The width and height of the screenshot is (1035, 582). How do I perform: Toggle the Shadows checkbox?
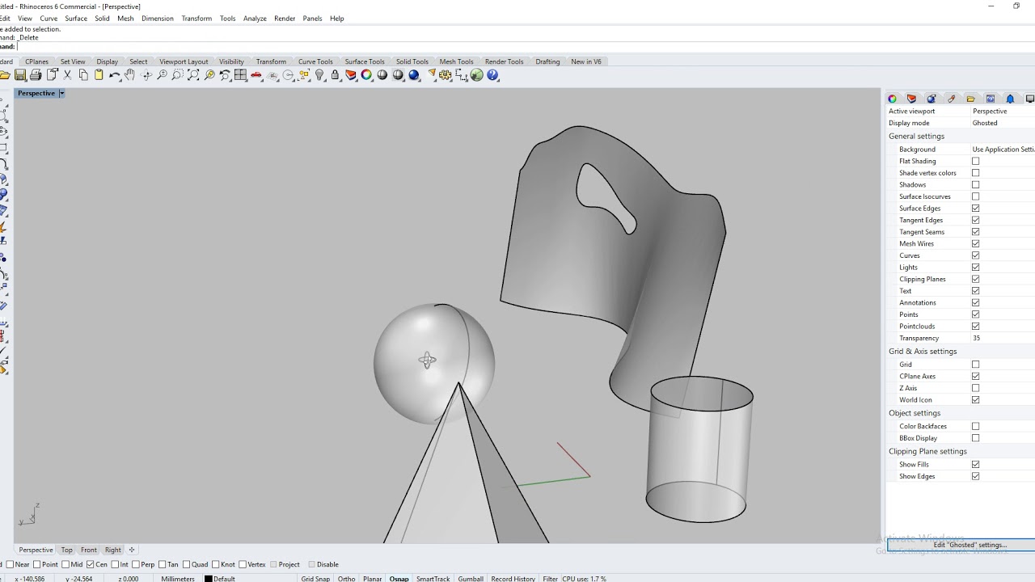pyautogui.click(x=975, y=184)
